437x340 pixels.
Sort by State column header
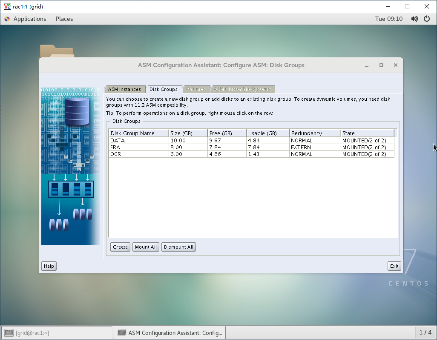(368, 133)
